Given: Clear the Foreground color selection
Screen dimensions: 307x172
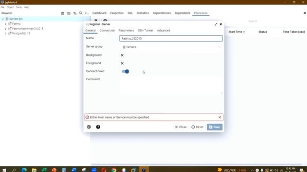Looking at the screenshot, I should tap(122, 63).
